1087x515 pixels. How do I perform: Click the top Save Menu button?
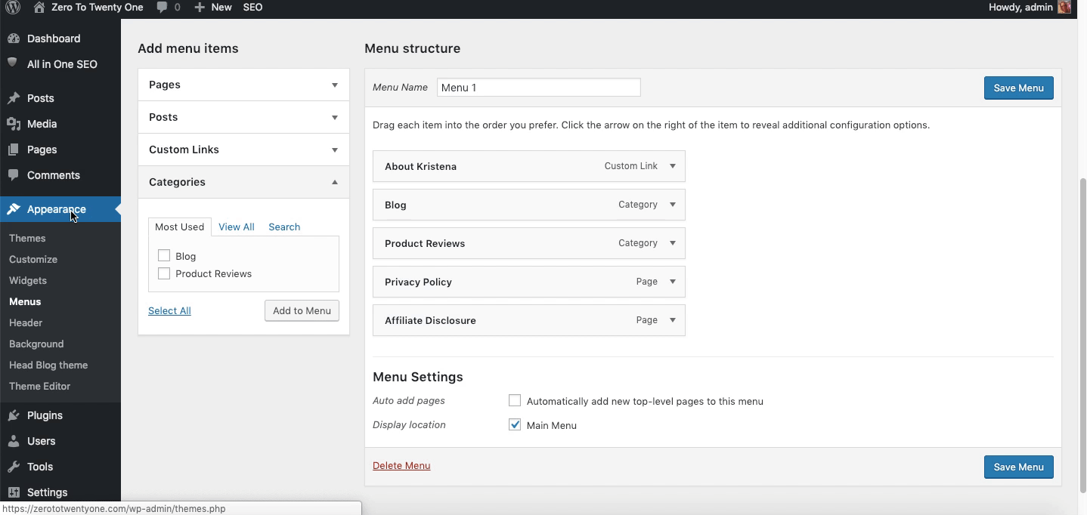(1018, 88)
